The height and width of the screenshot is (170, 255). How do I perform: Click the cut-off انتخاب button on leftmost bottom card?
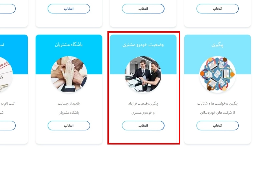click(x=7, y=125)
